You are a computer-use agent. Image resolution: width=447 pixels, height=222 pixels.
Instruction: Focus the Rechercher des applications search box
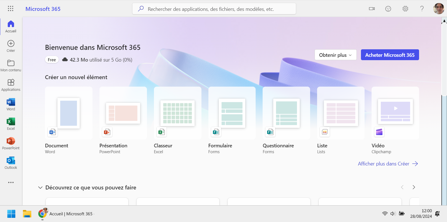[x=214, y=9]
